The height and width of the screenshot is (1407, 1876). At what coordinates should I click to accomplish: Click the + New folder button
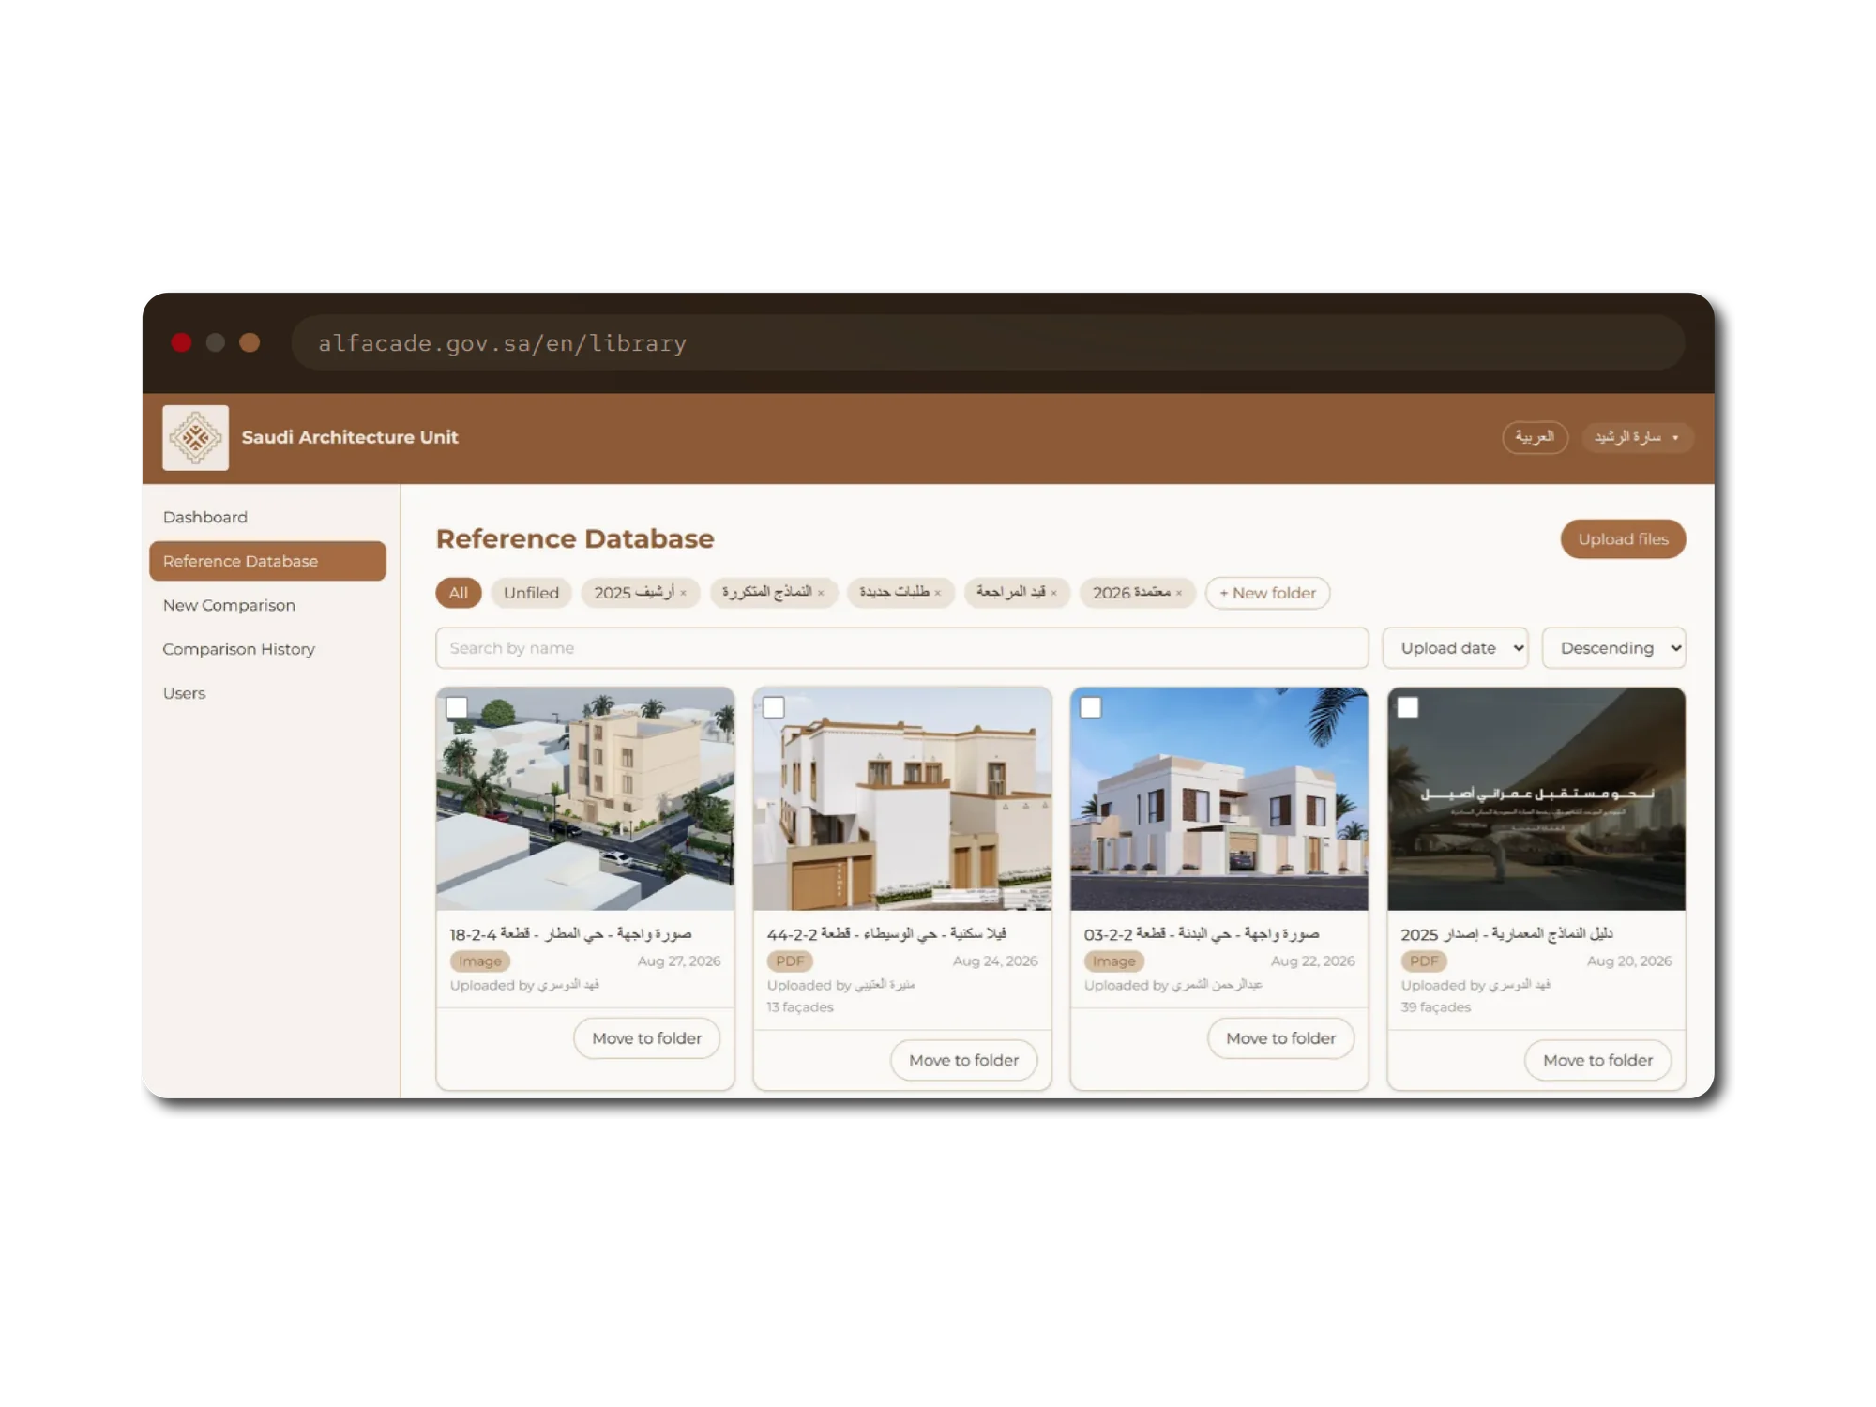point(1267,593)
